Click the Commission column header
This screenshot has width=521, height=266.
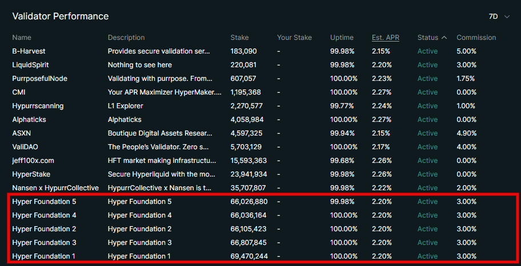(476, 38)
